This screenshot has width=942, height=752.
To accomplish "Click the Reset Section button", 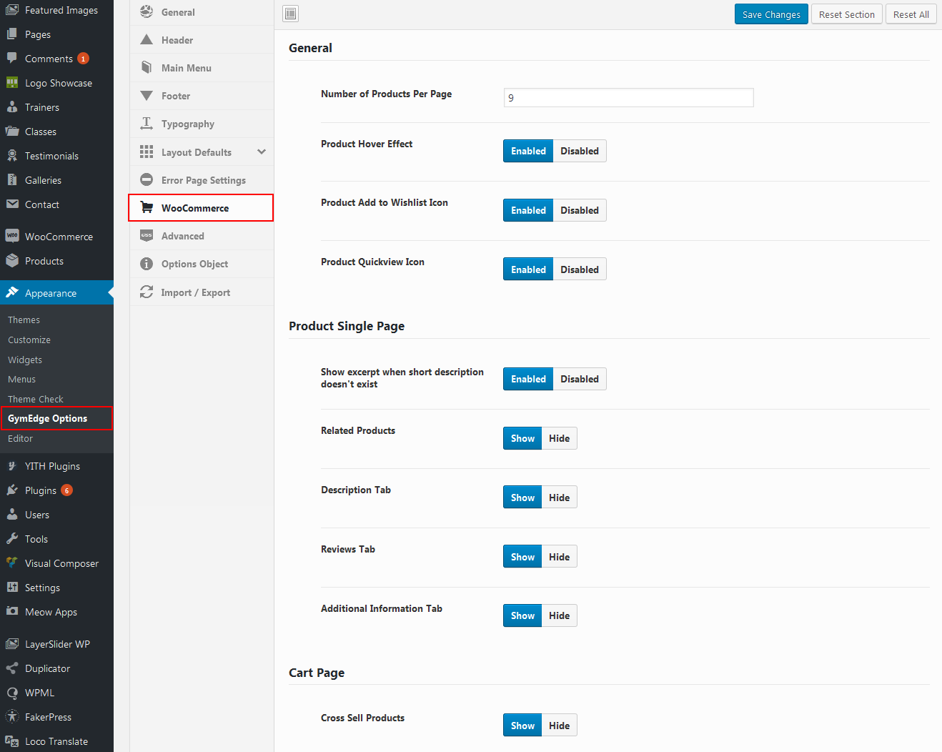I will coord(847,14).
